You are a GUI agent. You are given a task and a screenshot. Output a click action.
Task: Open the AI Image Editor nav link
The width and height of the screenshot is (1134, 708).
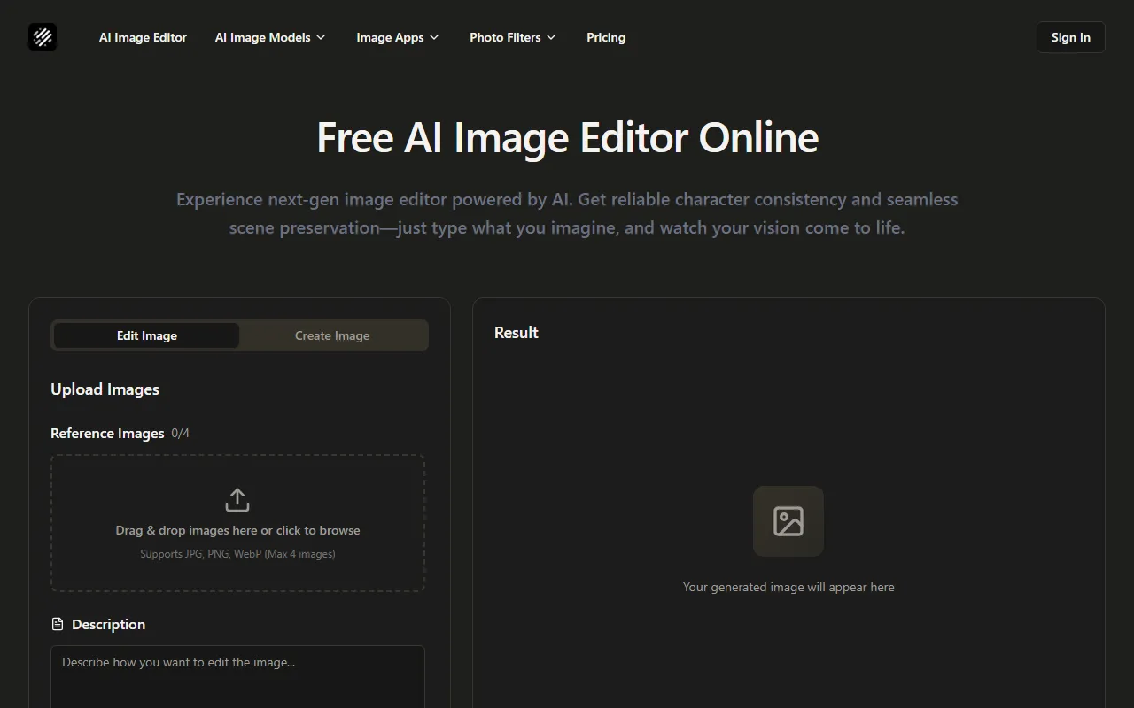point(143,37)
